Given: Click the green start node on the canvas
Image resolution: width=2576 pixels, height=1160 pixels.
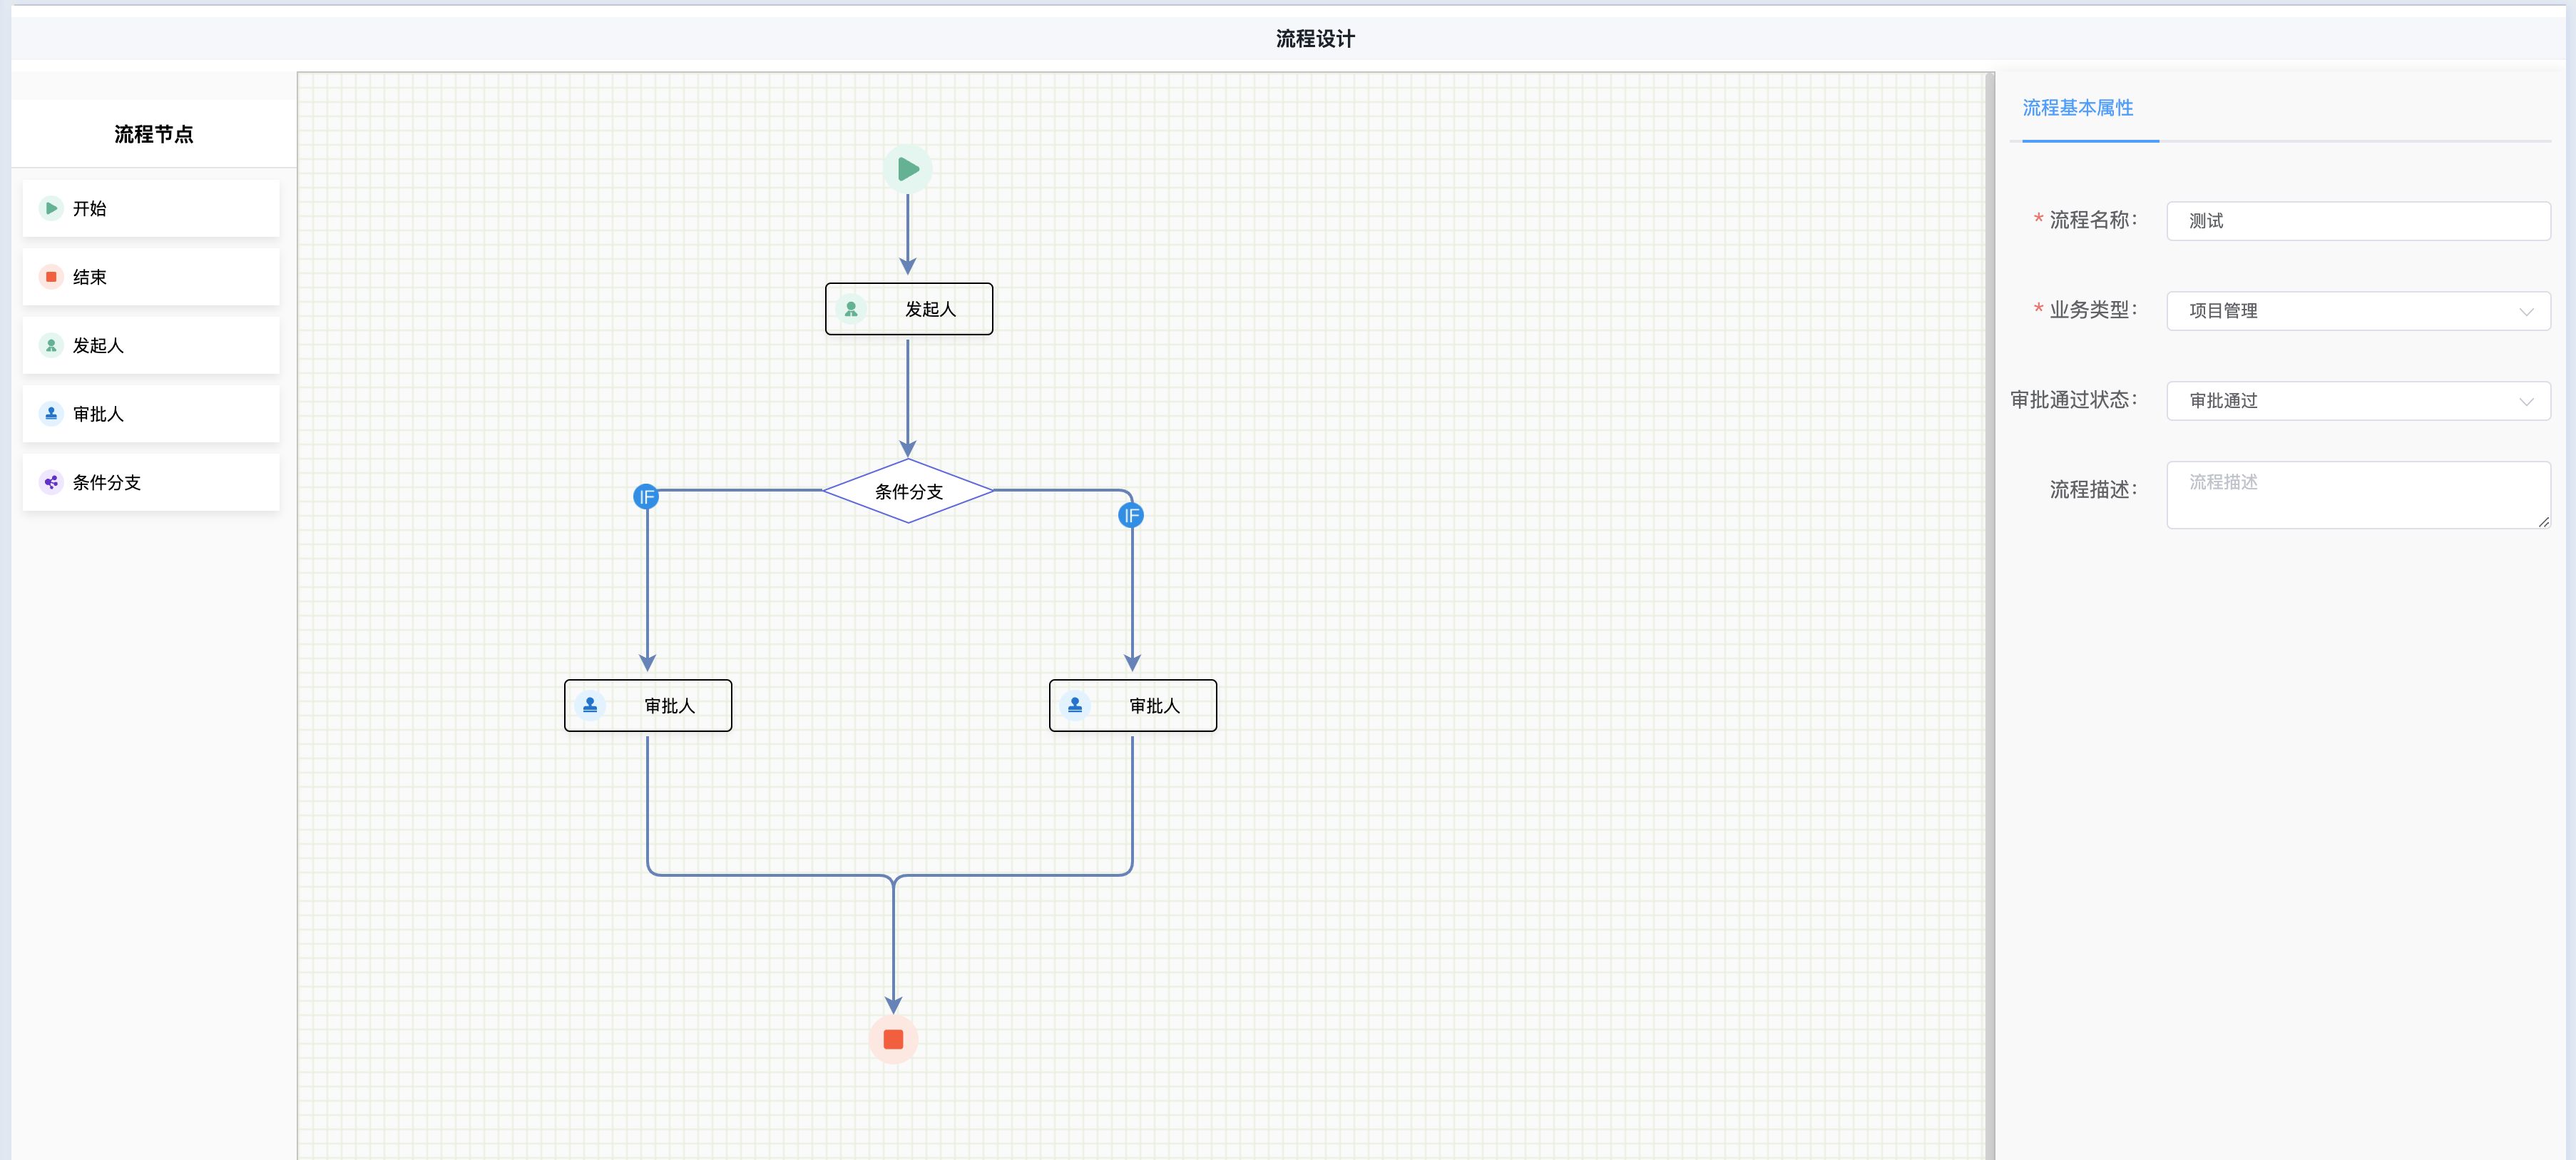Looking at the screenshot, I should pyautogui.click(x=907, y=169).
